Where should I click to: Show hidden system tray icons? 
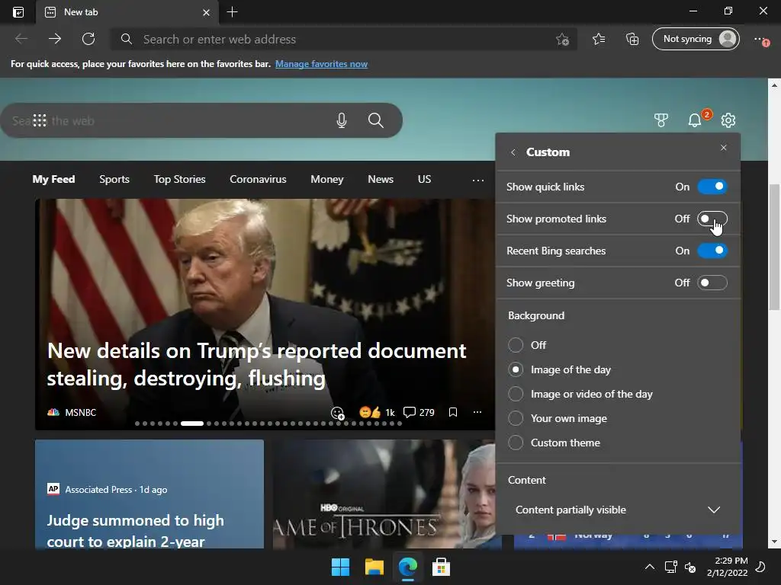(x=650, y=567)
